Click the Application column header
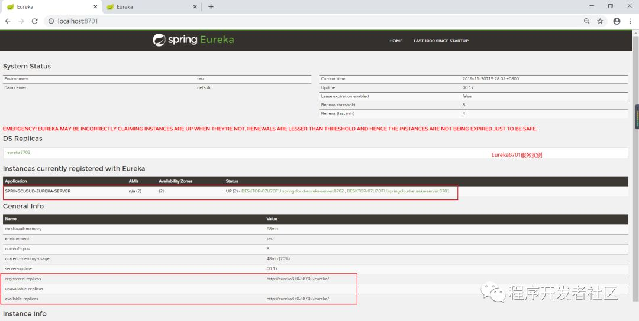The image size is (639, 321). tap(16, 181)
